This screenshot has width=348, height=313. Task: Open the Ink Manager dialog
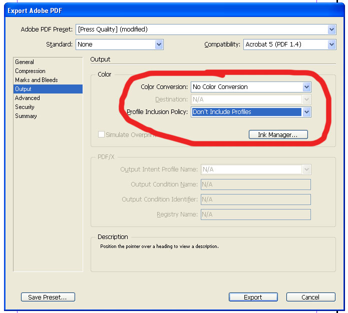pyautogui.click(x=278, y=134)
